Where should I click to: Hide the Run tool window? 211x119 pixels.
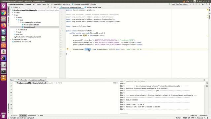tap(207, 80)
